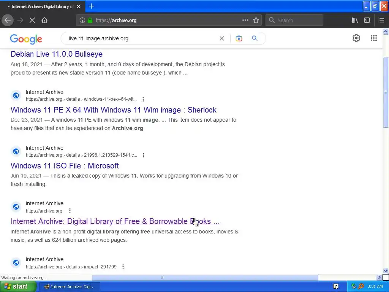Click the forward navigation arrow
Viewport: 389px width, 292px height.
[20, 21]
